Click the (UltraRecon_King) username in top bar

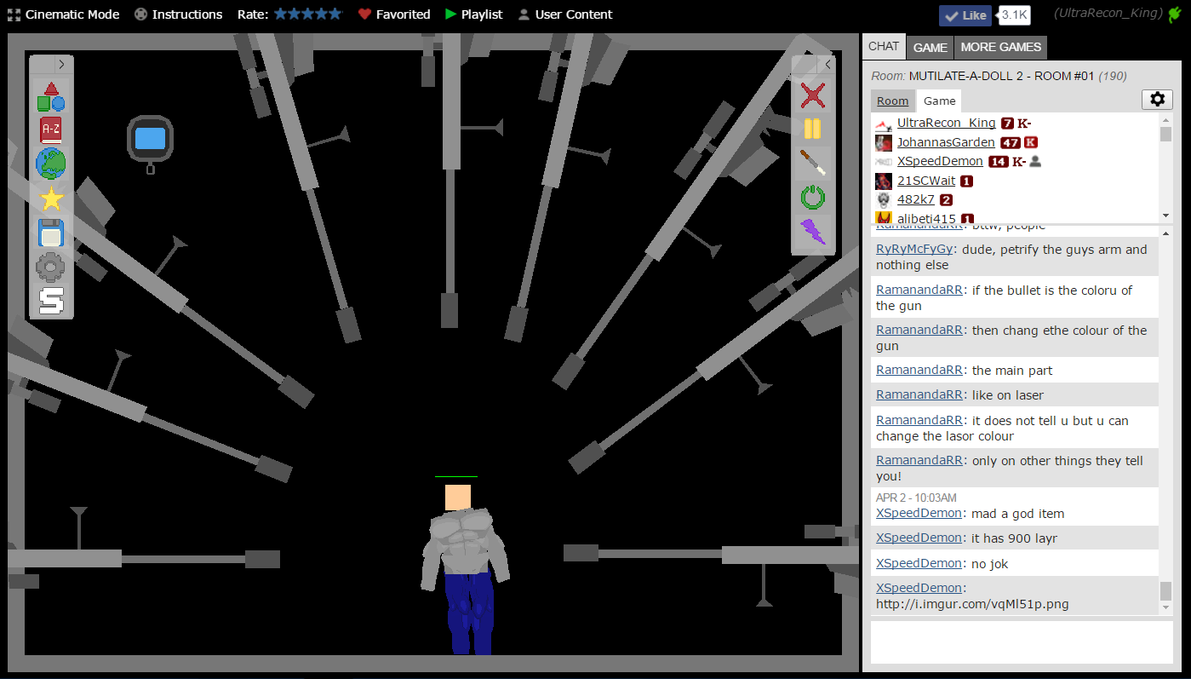coord(1108,14)
